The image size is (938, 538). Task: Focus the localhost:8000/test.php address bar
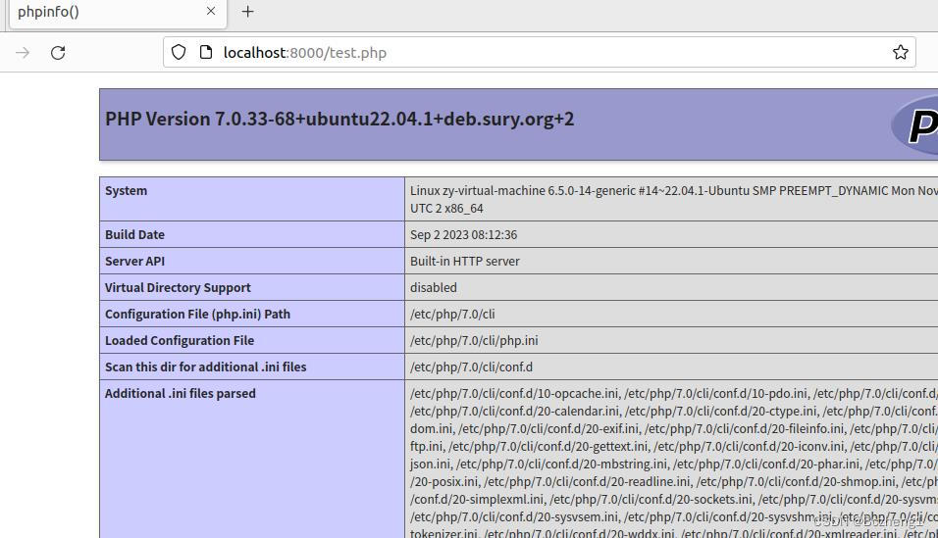pyautogui.click(x=539, y=53)
